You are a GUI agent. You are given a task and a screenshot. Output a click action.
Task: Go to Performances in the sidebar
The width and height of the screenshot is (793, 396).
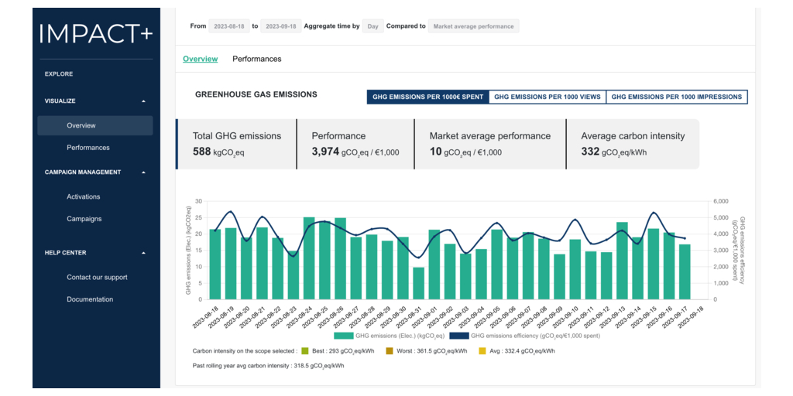(88, 148)
